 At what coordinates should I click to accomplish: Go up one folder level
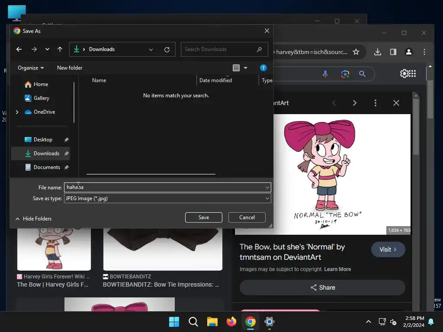pyautogui.click(x=60, y=49)
